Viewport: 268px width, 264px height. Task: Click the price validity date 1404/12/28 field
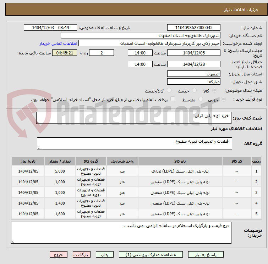[x=194, y=64]
